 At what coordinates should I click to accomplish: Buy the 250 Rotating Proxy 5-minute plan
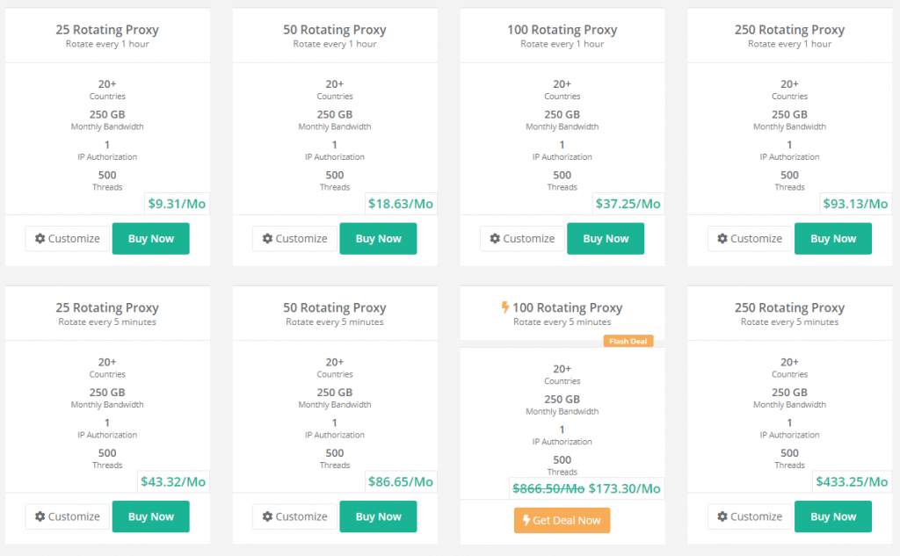tap(833, 516)
